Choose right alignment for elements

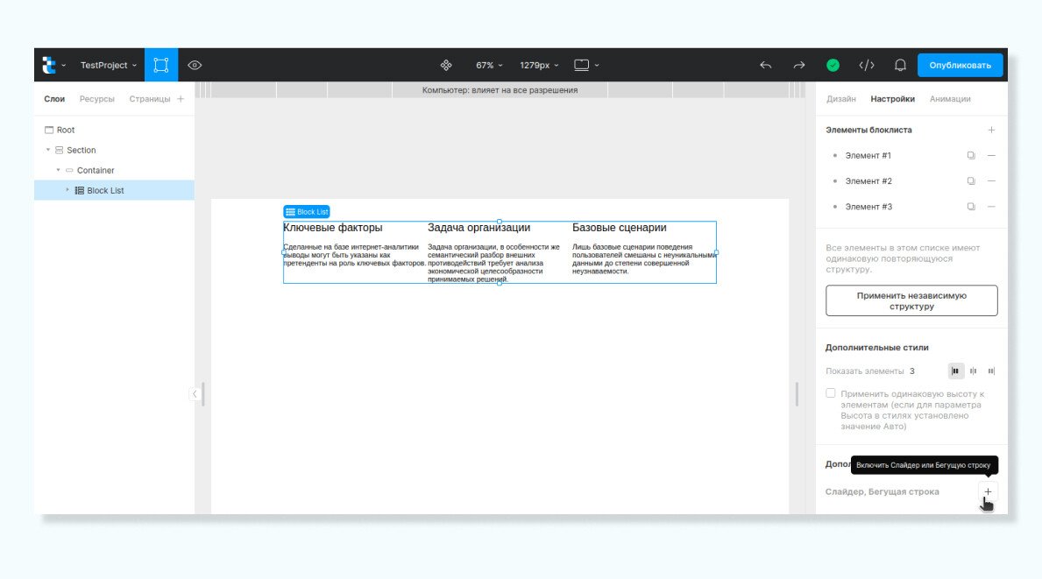pos(991,371)
